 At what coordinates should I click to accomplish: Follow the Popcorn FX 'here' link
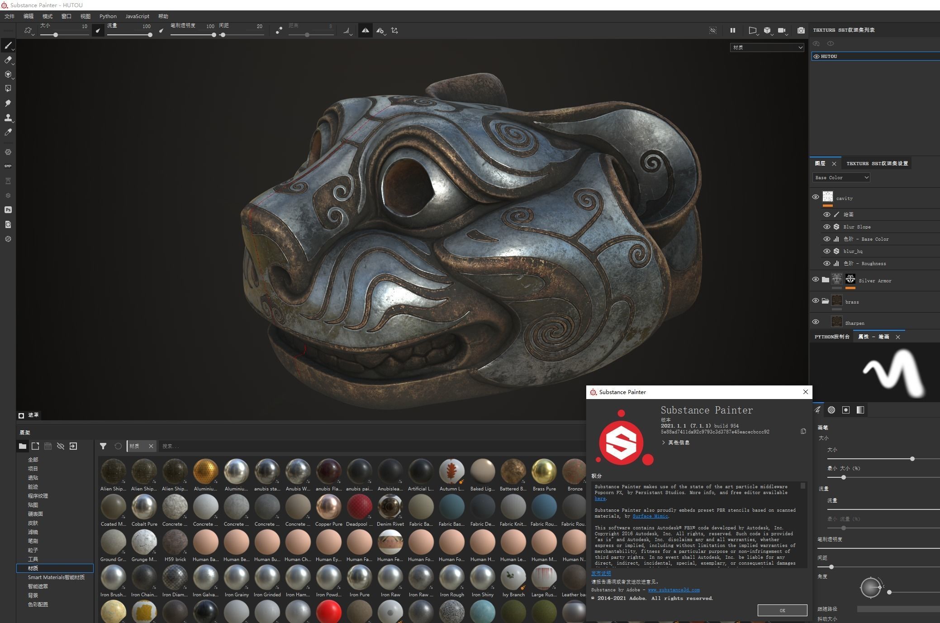point(600,499)
